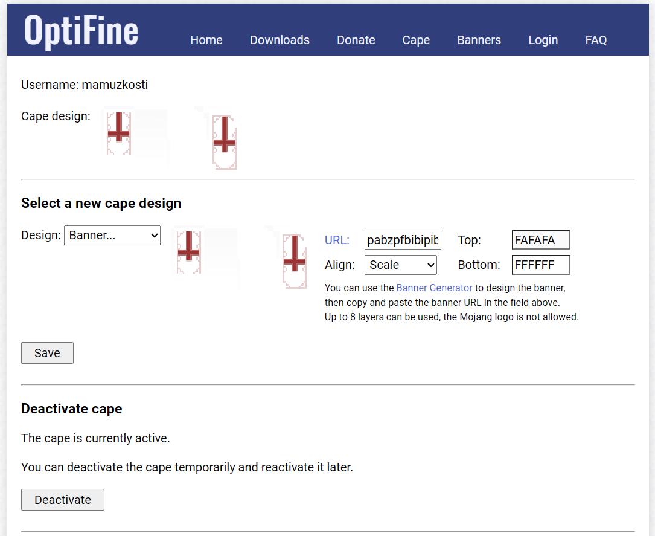
Task: Select the Cape menu item
Action: coord(416,40)
